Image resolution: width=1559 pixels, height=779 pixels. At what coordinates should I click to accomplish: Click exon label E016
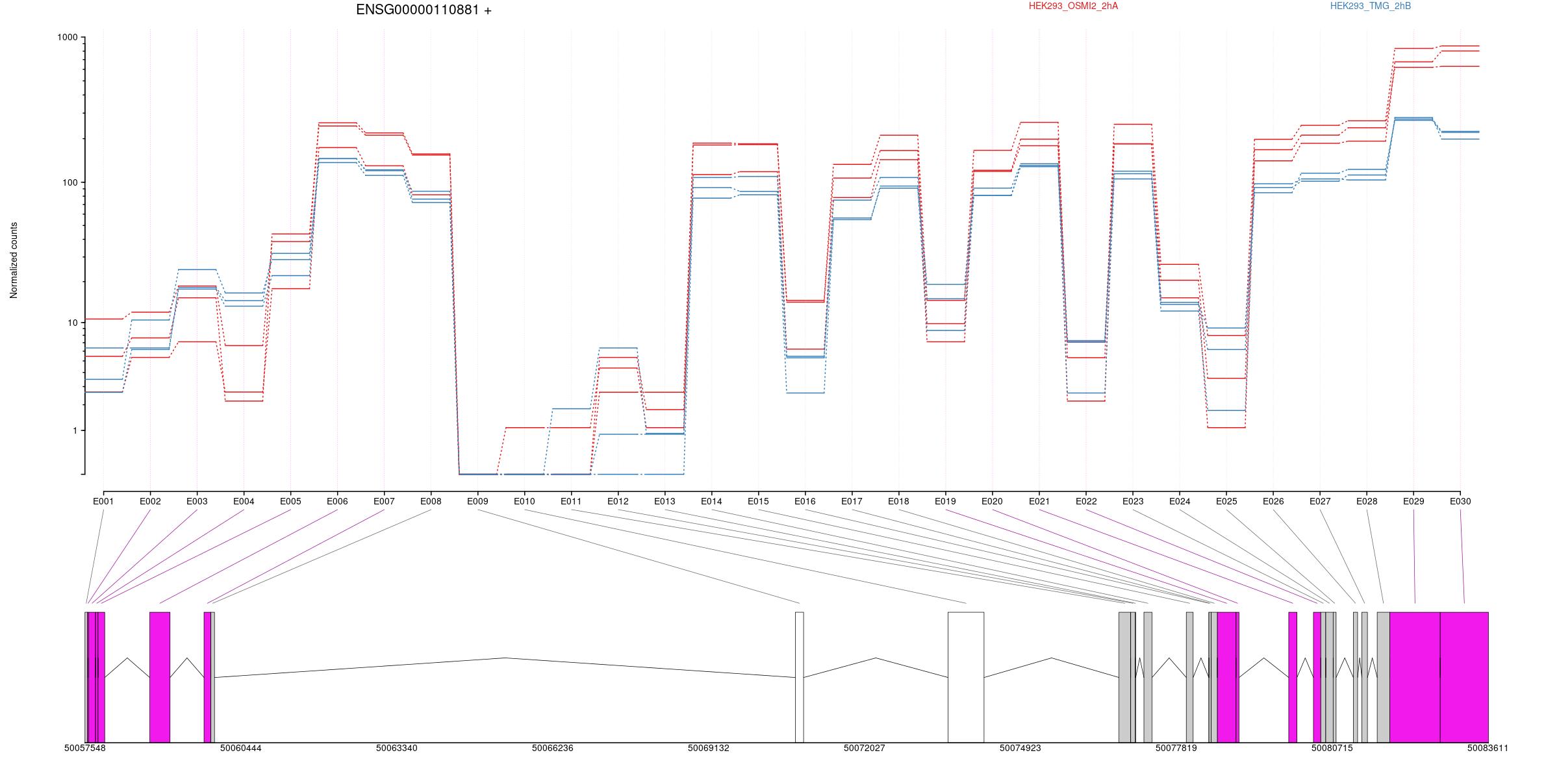[805, 501]
